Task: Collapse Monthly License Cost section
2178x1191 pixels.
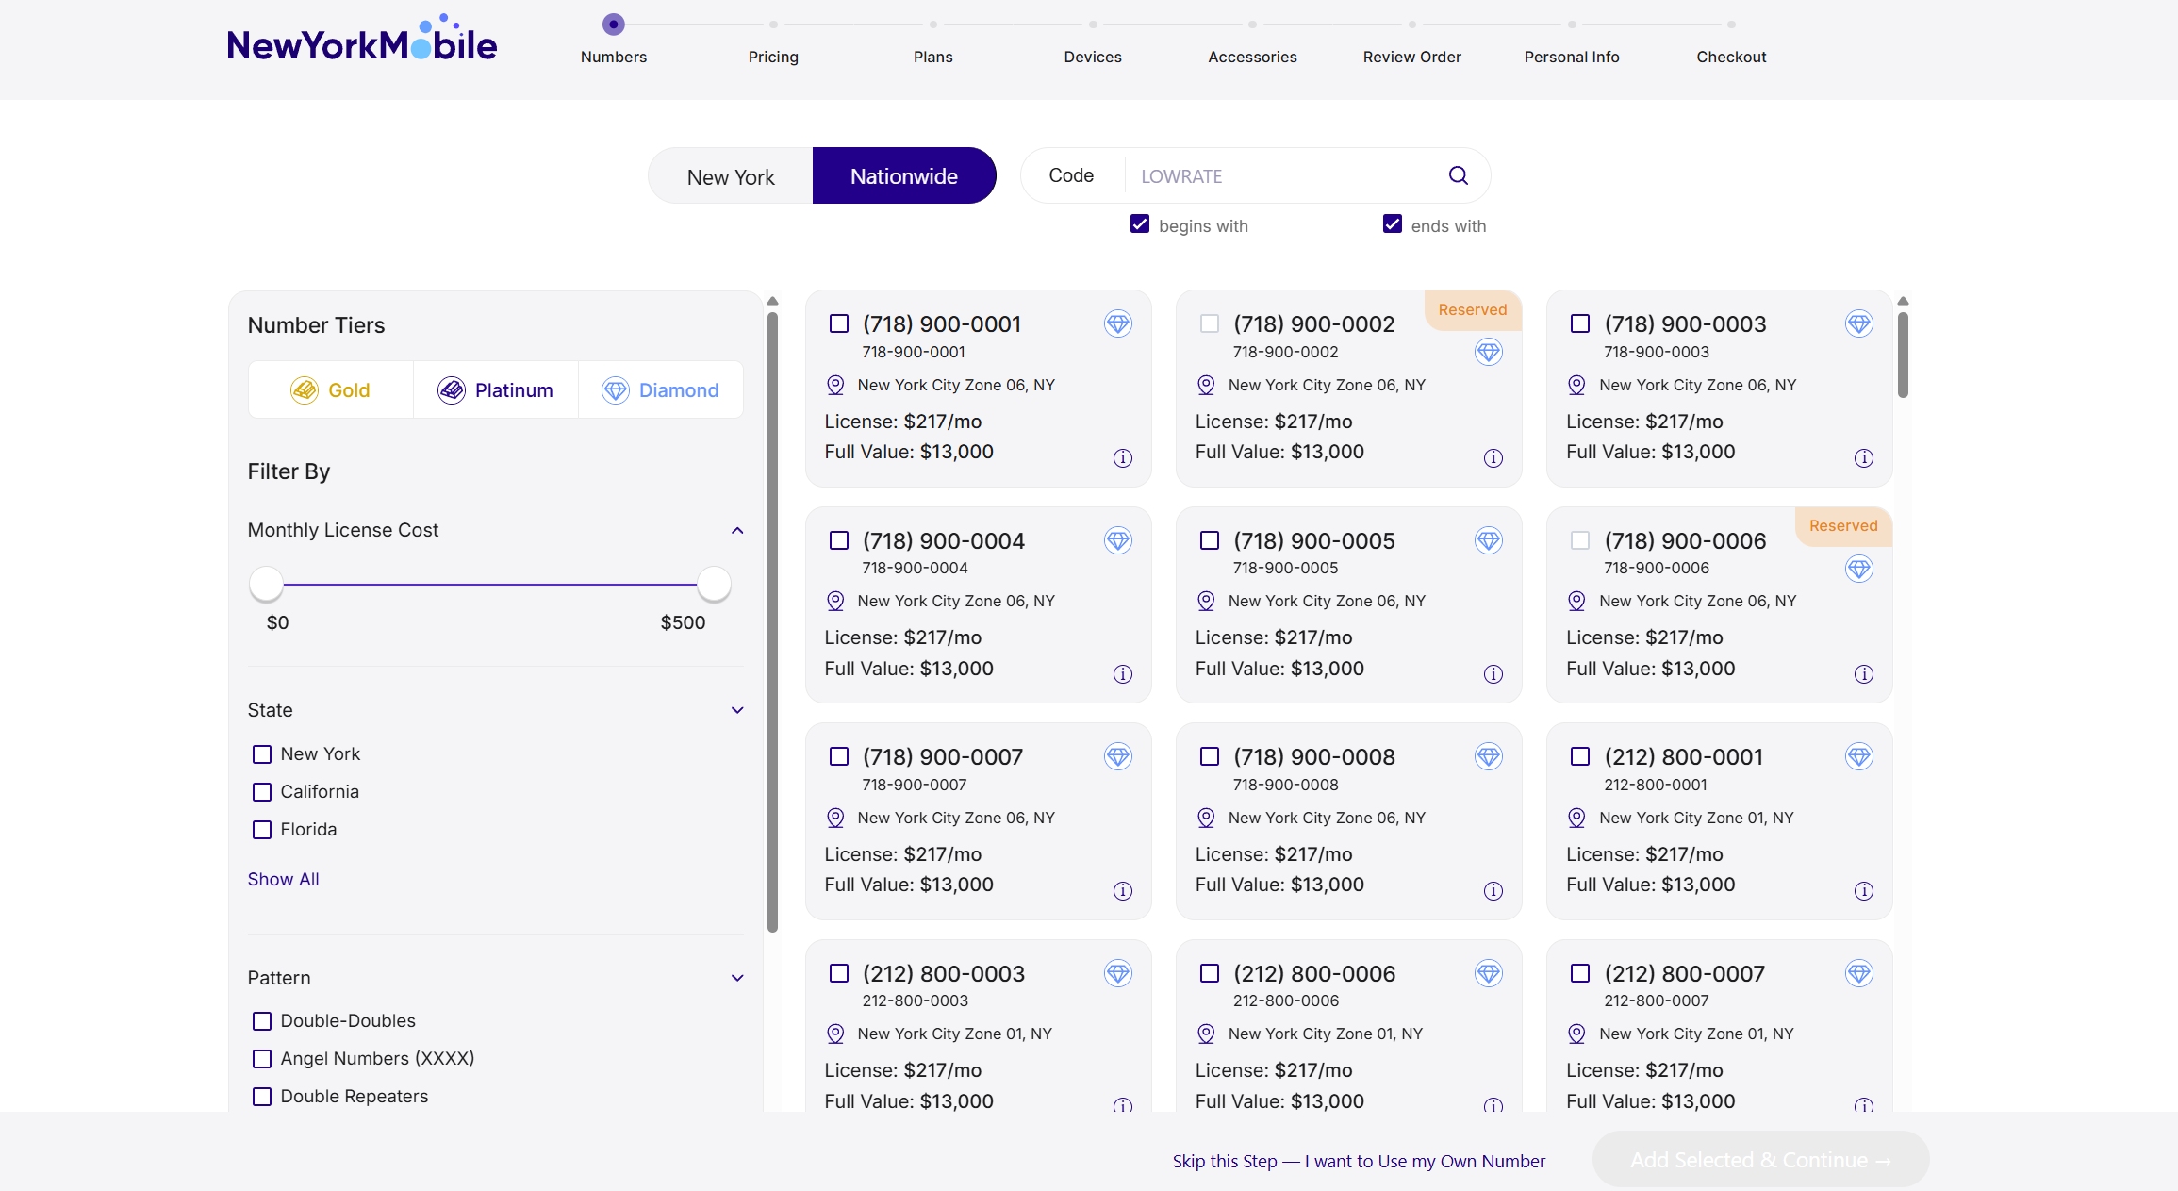Action: coord(737,531)
